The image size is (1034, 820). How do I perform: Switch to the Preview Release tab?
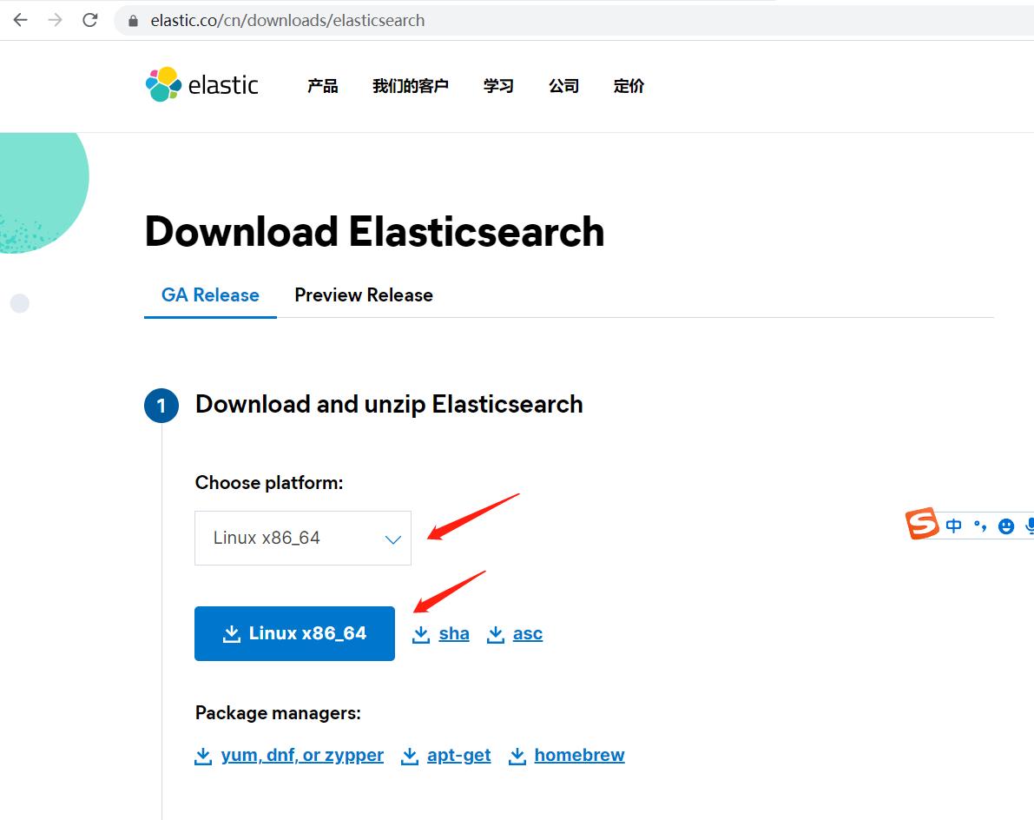364,294
